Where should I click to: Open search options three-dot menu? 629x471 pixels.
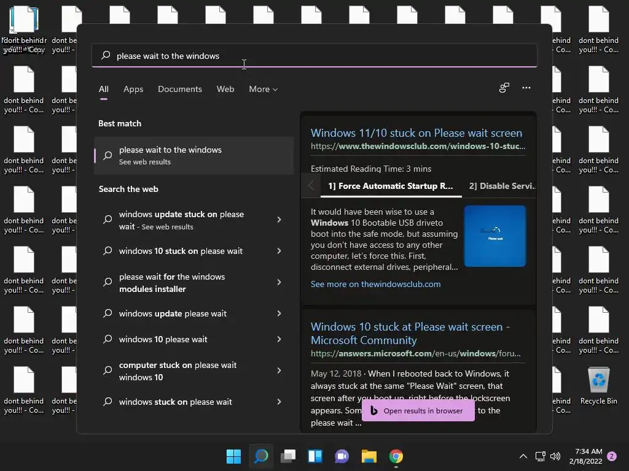click(x=526, y=88)
